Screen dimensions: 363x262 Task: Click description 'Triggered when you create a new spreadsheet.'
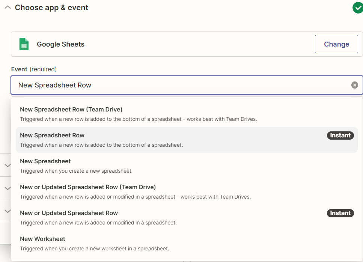(76, 171)
